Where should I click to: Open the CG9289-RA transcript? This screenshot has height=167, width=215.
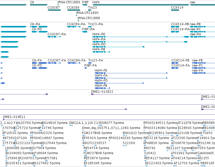(74, 27)
